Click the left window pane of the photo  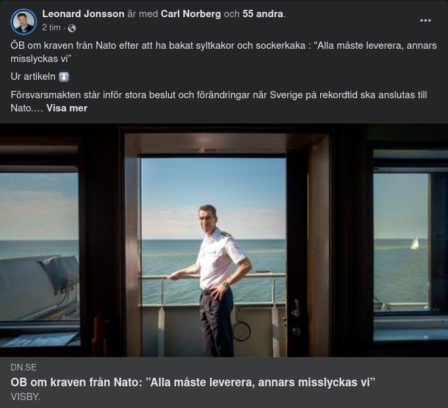coord(40,246)
